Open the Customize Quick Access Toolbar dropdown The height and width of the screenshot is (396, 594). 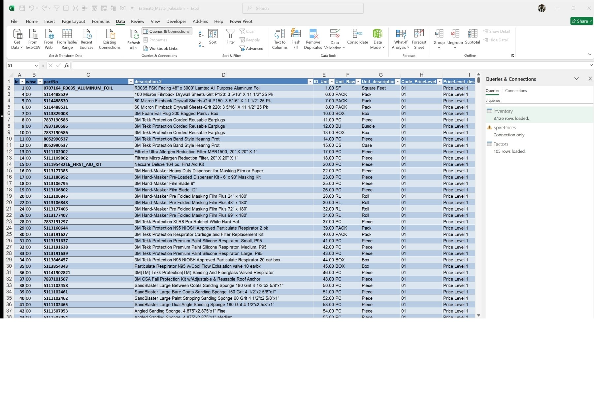click(x=132, y=8)
